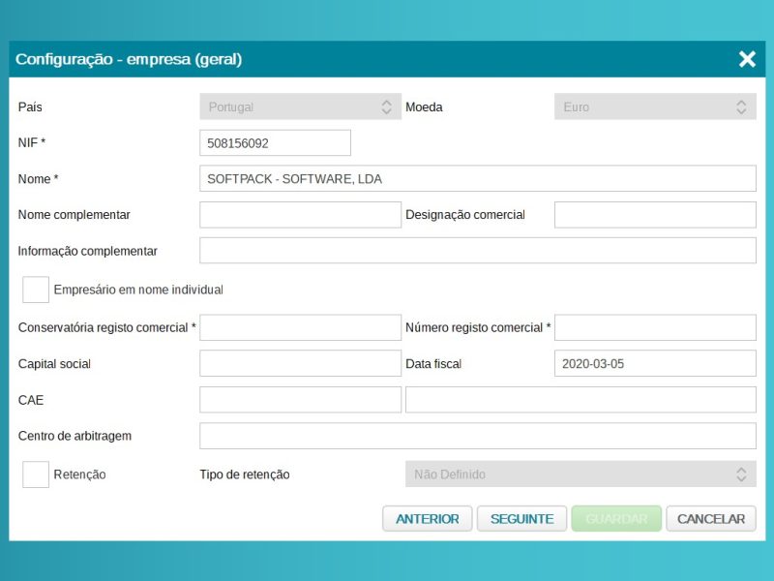
Task: Enable the Retenção checkbox
Action: pos(36,474)
